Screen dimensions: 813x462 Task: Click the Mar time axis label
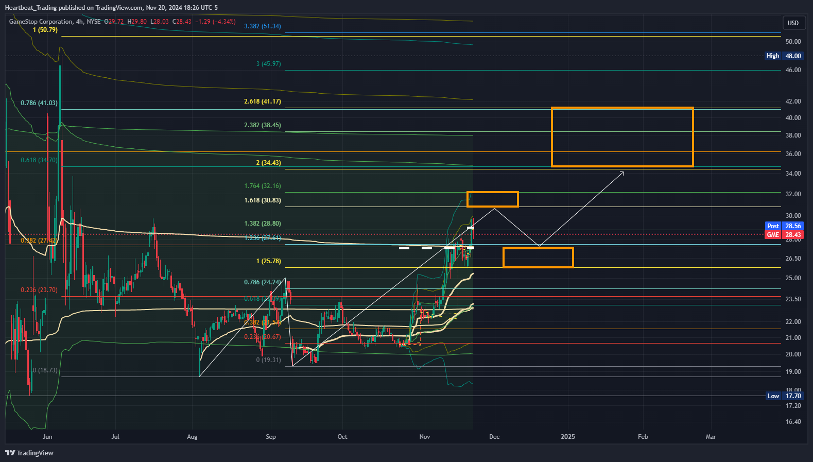pos(711,437)
